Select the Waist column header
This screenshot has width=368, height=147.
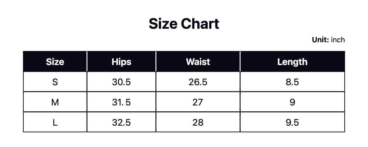198,62
